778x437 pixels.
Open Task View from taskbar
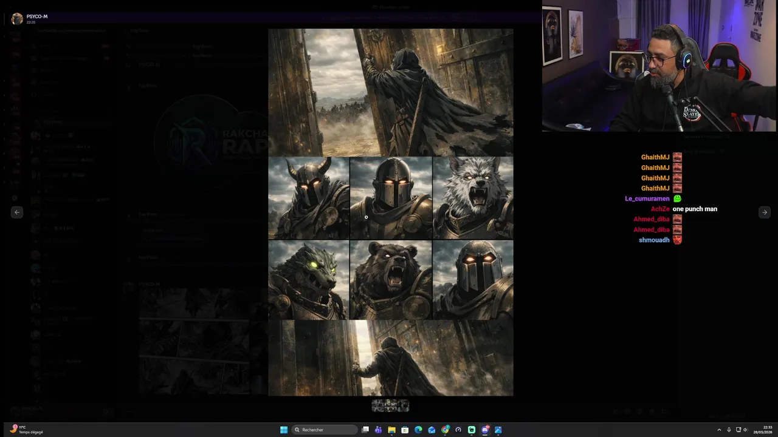click(x=365, y=430)
